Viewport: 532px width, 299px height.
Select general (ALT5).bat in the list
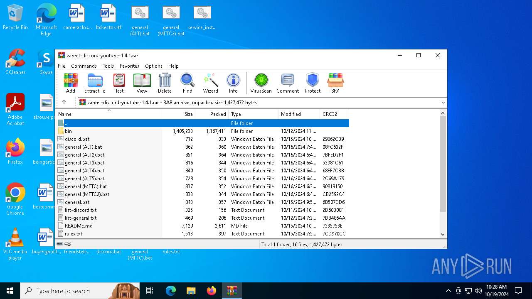click(x=202, y=178)
